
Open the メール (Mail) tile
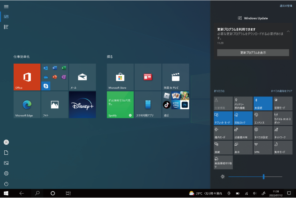(x=82, y=77)
